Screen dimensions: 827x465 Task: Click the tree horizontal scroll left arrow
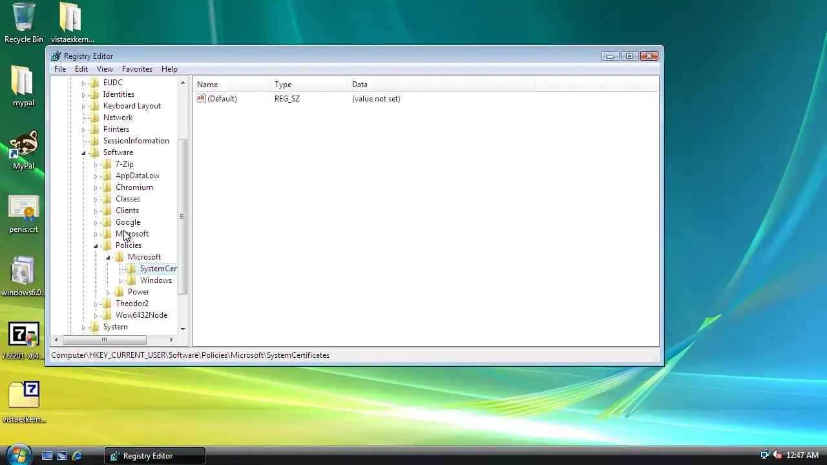(x=56, y=340)
